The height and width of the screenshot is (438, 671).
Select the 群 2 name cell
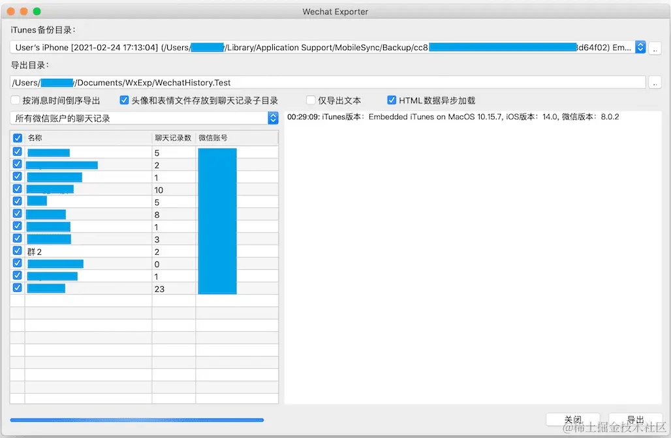point(89,252)
